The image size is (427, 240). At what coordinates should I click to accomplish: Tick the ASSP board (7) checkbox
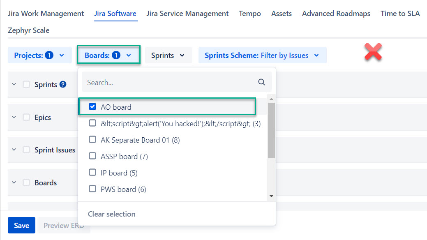point(92,156)
